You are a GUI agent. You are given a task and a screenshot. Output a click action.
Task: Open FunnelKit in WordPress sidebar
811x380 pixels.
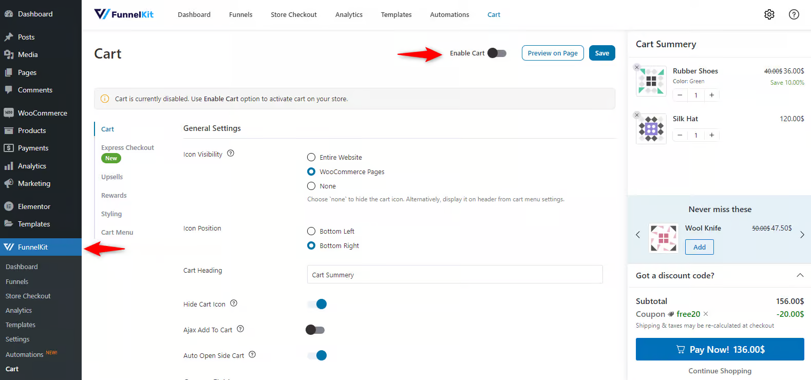pyautogui.click(x=41, y=247)
